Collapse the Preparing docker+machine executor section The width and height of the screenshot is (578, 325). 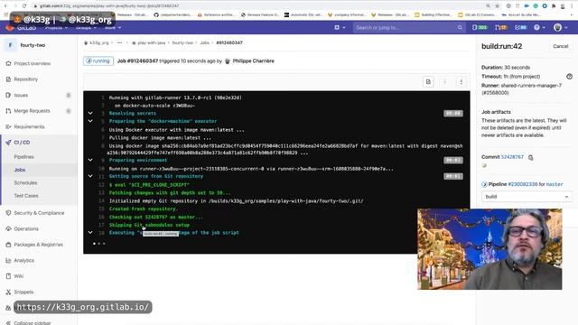click(90, 121)
